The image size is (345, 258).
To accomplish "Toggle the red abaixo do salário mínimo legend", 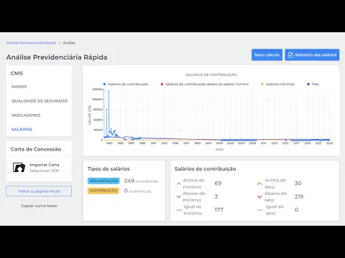I will pos(205,84).
